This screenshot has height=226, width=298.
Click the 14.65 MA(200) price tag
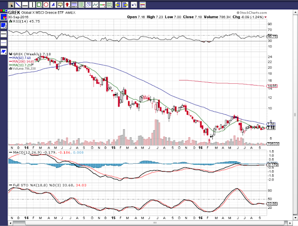pyautogui.click(x=272, y=86)
